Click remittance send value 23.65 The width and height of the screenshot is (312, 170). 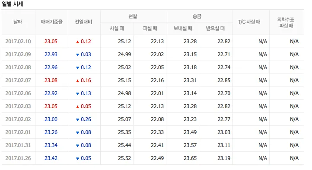[190, 158]
